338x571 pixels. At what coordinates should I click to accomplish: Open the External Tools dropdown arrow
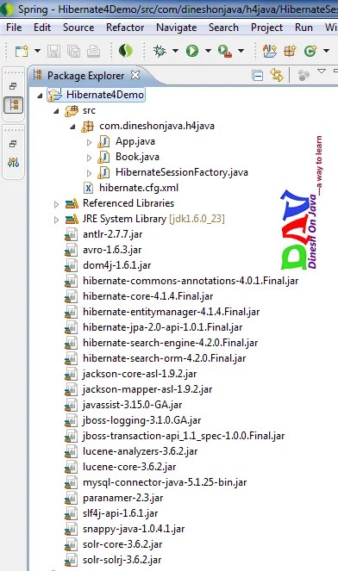pyautogui.click(x=241, y=51)
